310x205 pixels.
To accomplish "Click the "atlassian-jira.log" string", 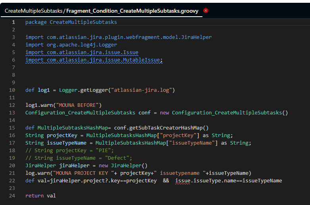I will point(142,90).
